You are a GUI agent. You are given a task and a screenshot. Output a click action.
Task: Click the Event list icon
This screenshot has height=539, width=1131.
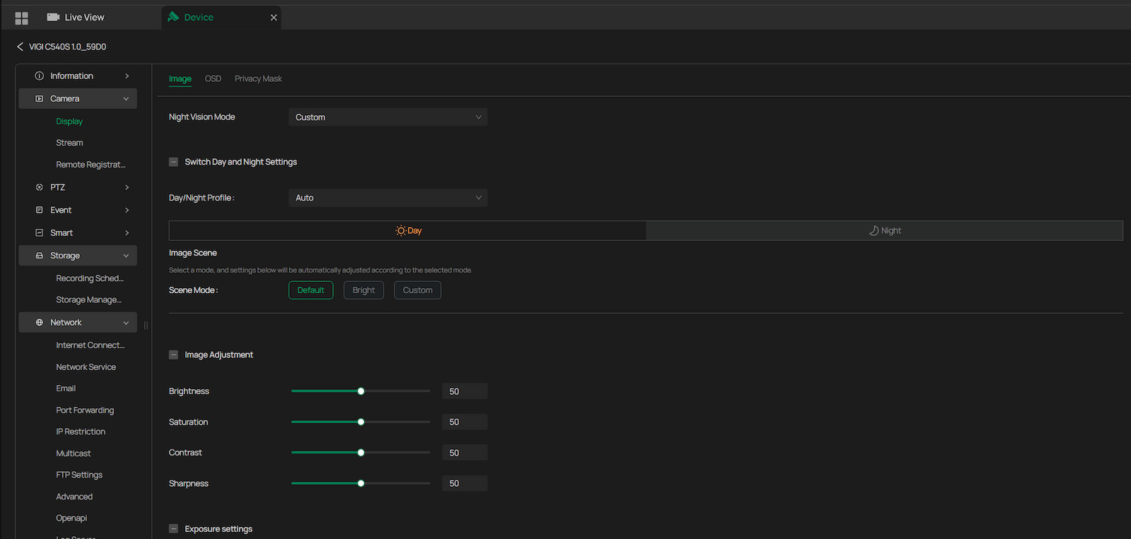[x=40, y=210]
